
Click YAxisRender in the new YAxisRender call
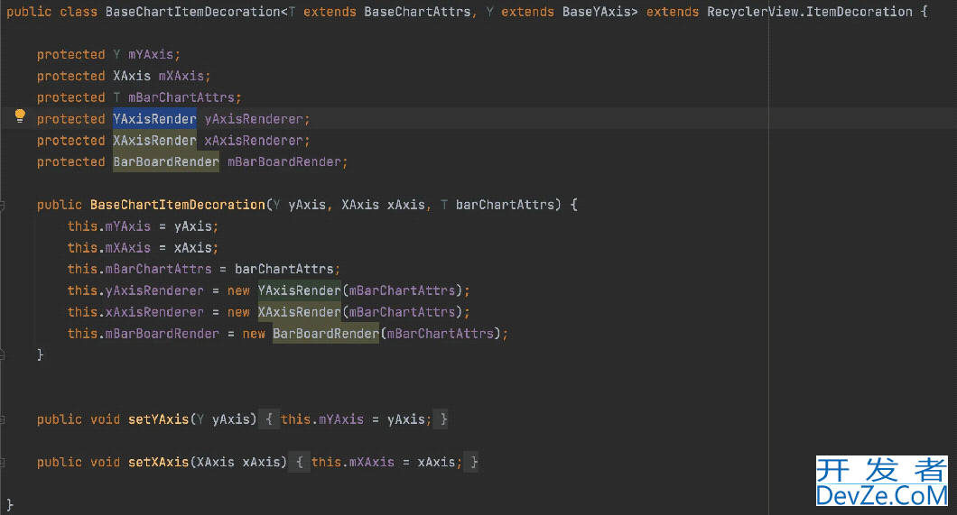click(x=299, y=290)
